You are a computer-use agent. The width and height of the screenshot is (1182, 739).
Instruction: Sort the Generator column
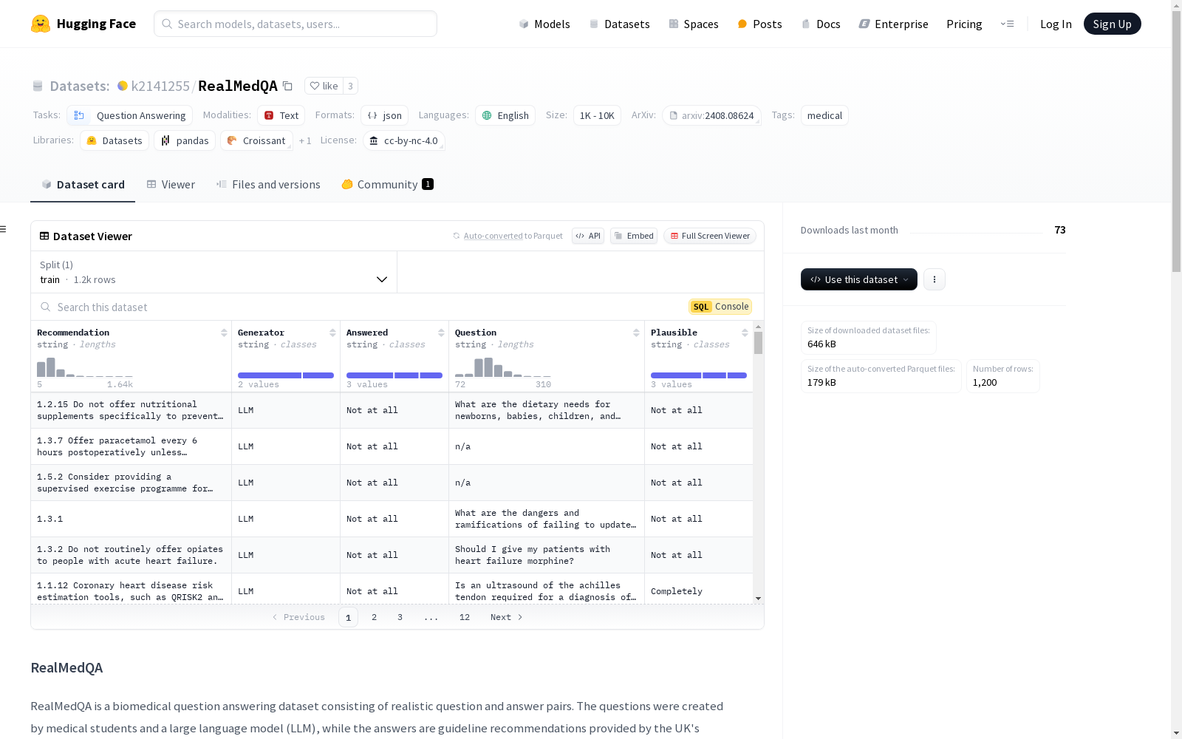click(x=332, y=333)
